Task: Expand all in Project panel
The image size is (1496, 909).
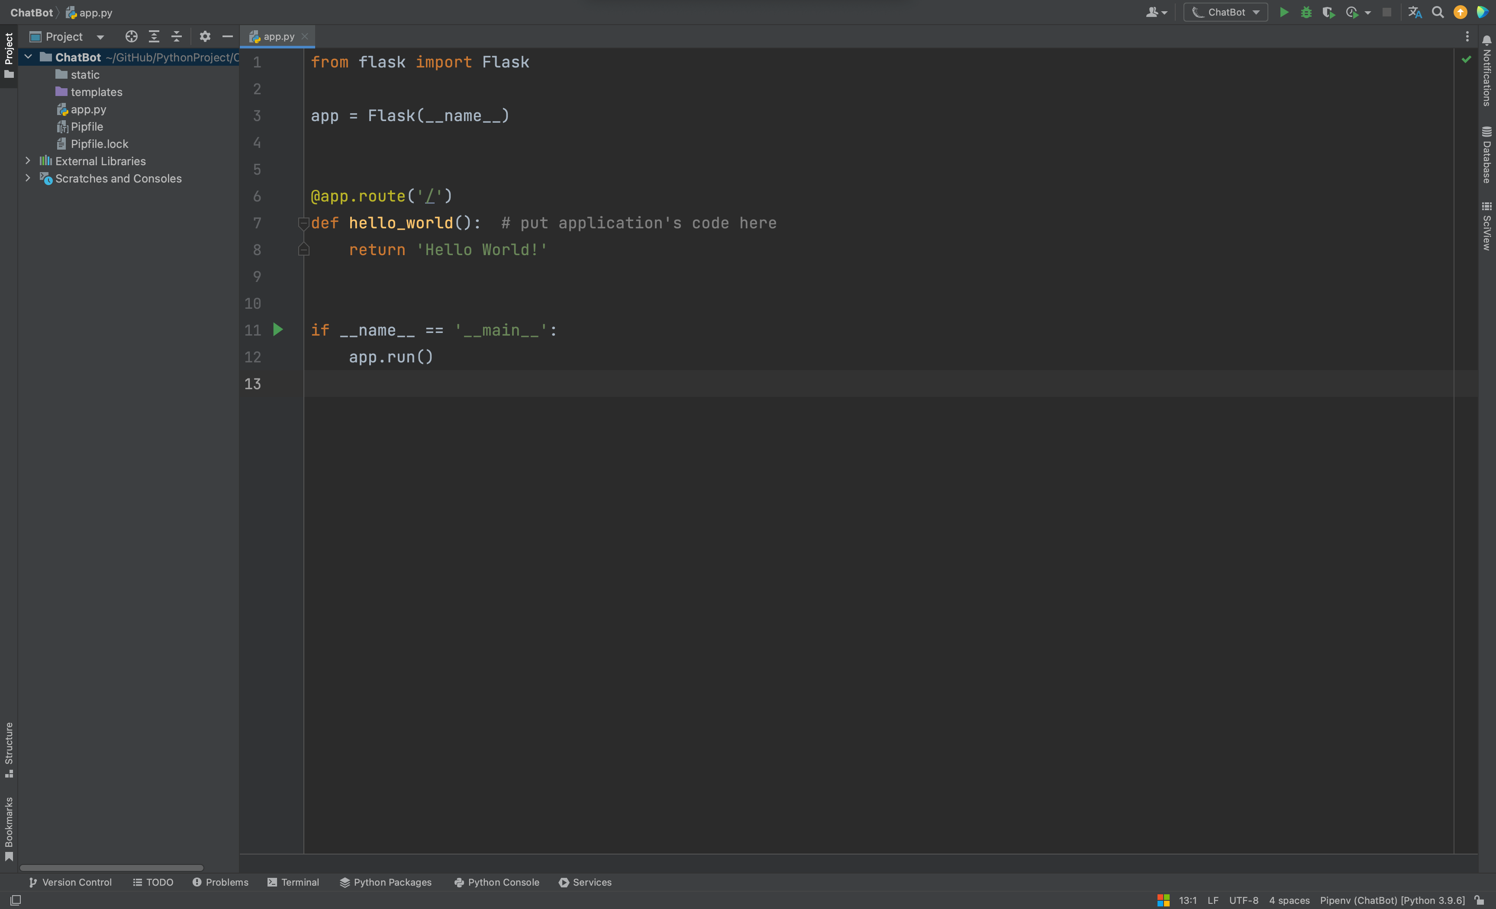Action: 154,36
